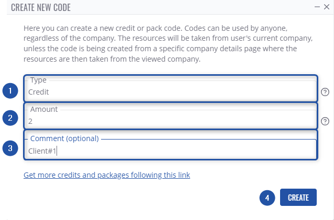
Task: Click the Comment (optional) label
Action: point(64,138)
